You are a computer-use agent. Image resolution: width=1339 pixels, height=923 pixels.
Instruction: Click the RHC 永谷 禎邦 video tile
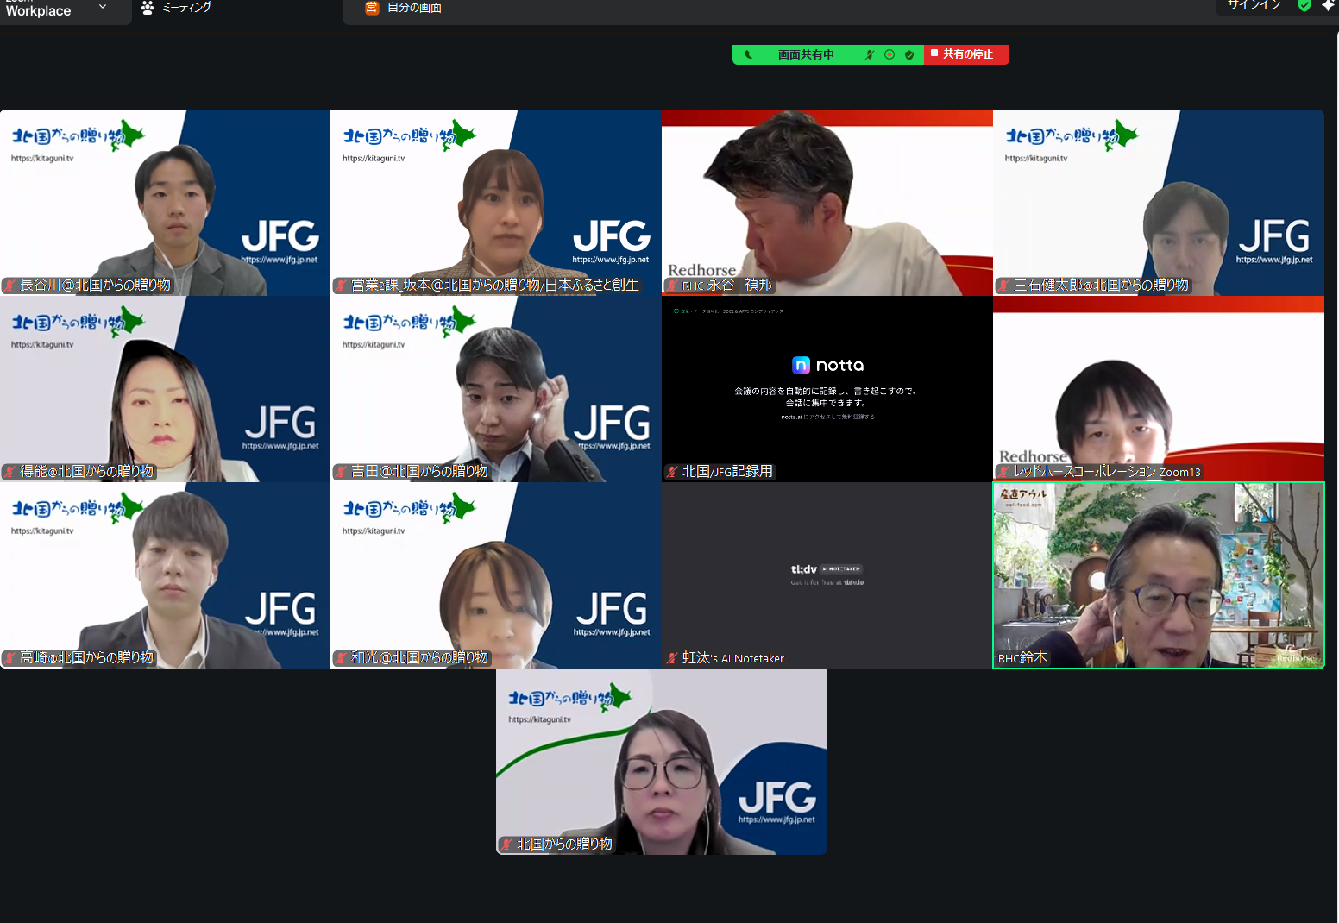(827, 202)
